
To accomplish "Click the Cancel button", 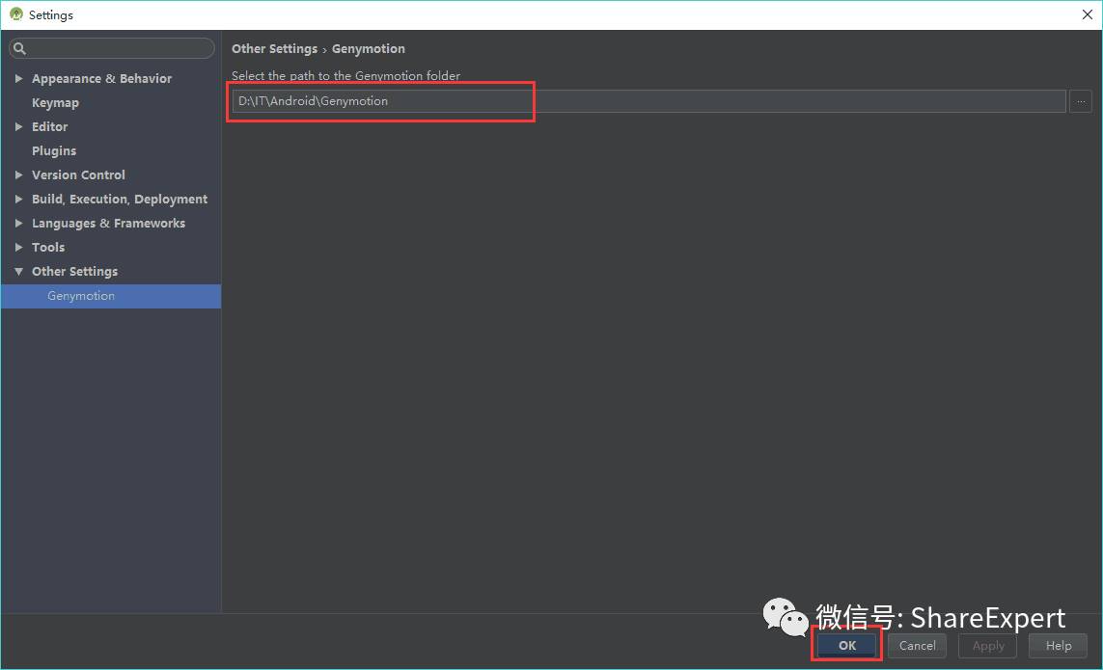I will (x=918, y=645).
